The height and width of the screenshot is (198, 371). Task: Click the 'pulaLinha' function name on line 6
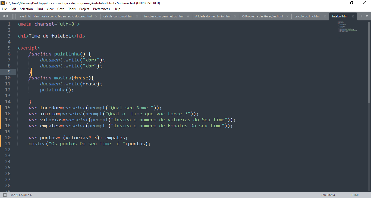pos(67,54)
